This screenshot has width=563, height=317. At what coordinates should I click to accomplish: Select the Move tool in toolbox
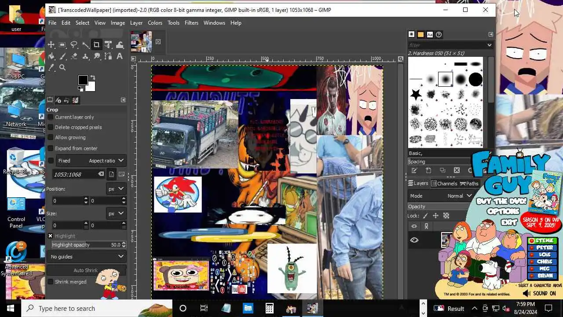51,45
